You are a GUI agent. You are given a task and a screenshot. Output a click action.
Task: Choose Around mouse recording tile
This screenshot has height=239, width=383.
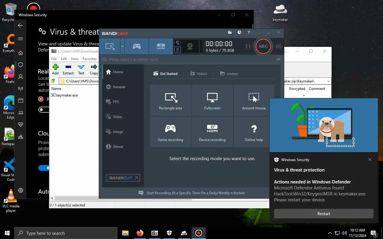click(254, 100)
